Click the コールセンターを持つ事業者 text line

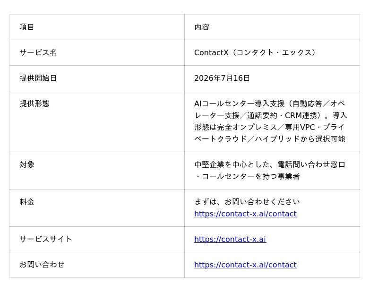[x=251, y=177]
